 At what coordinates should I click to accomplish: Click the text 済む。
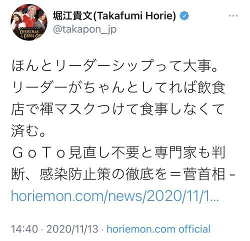pos(28,131)
